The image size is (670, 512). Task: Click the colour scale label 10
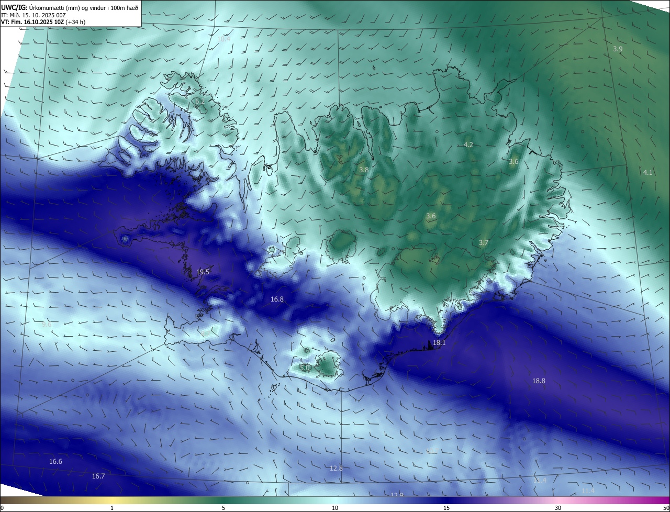[x=335, y=508]
